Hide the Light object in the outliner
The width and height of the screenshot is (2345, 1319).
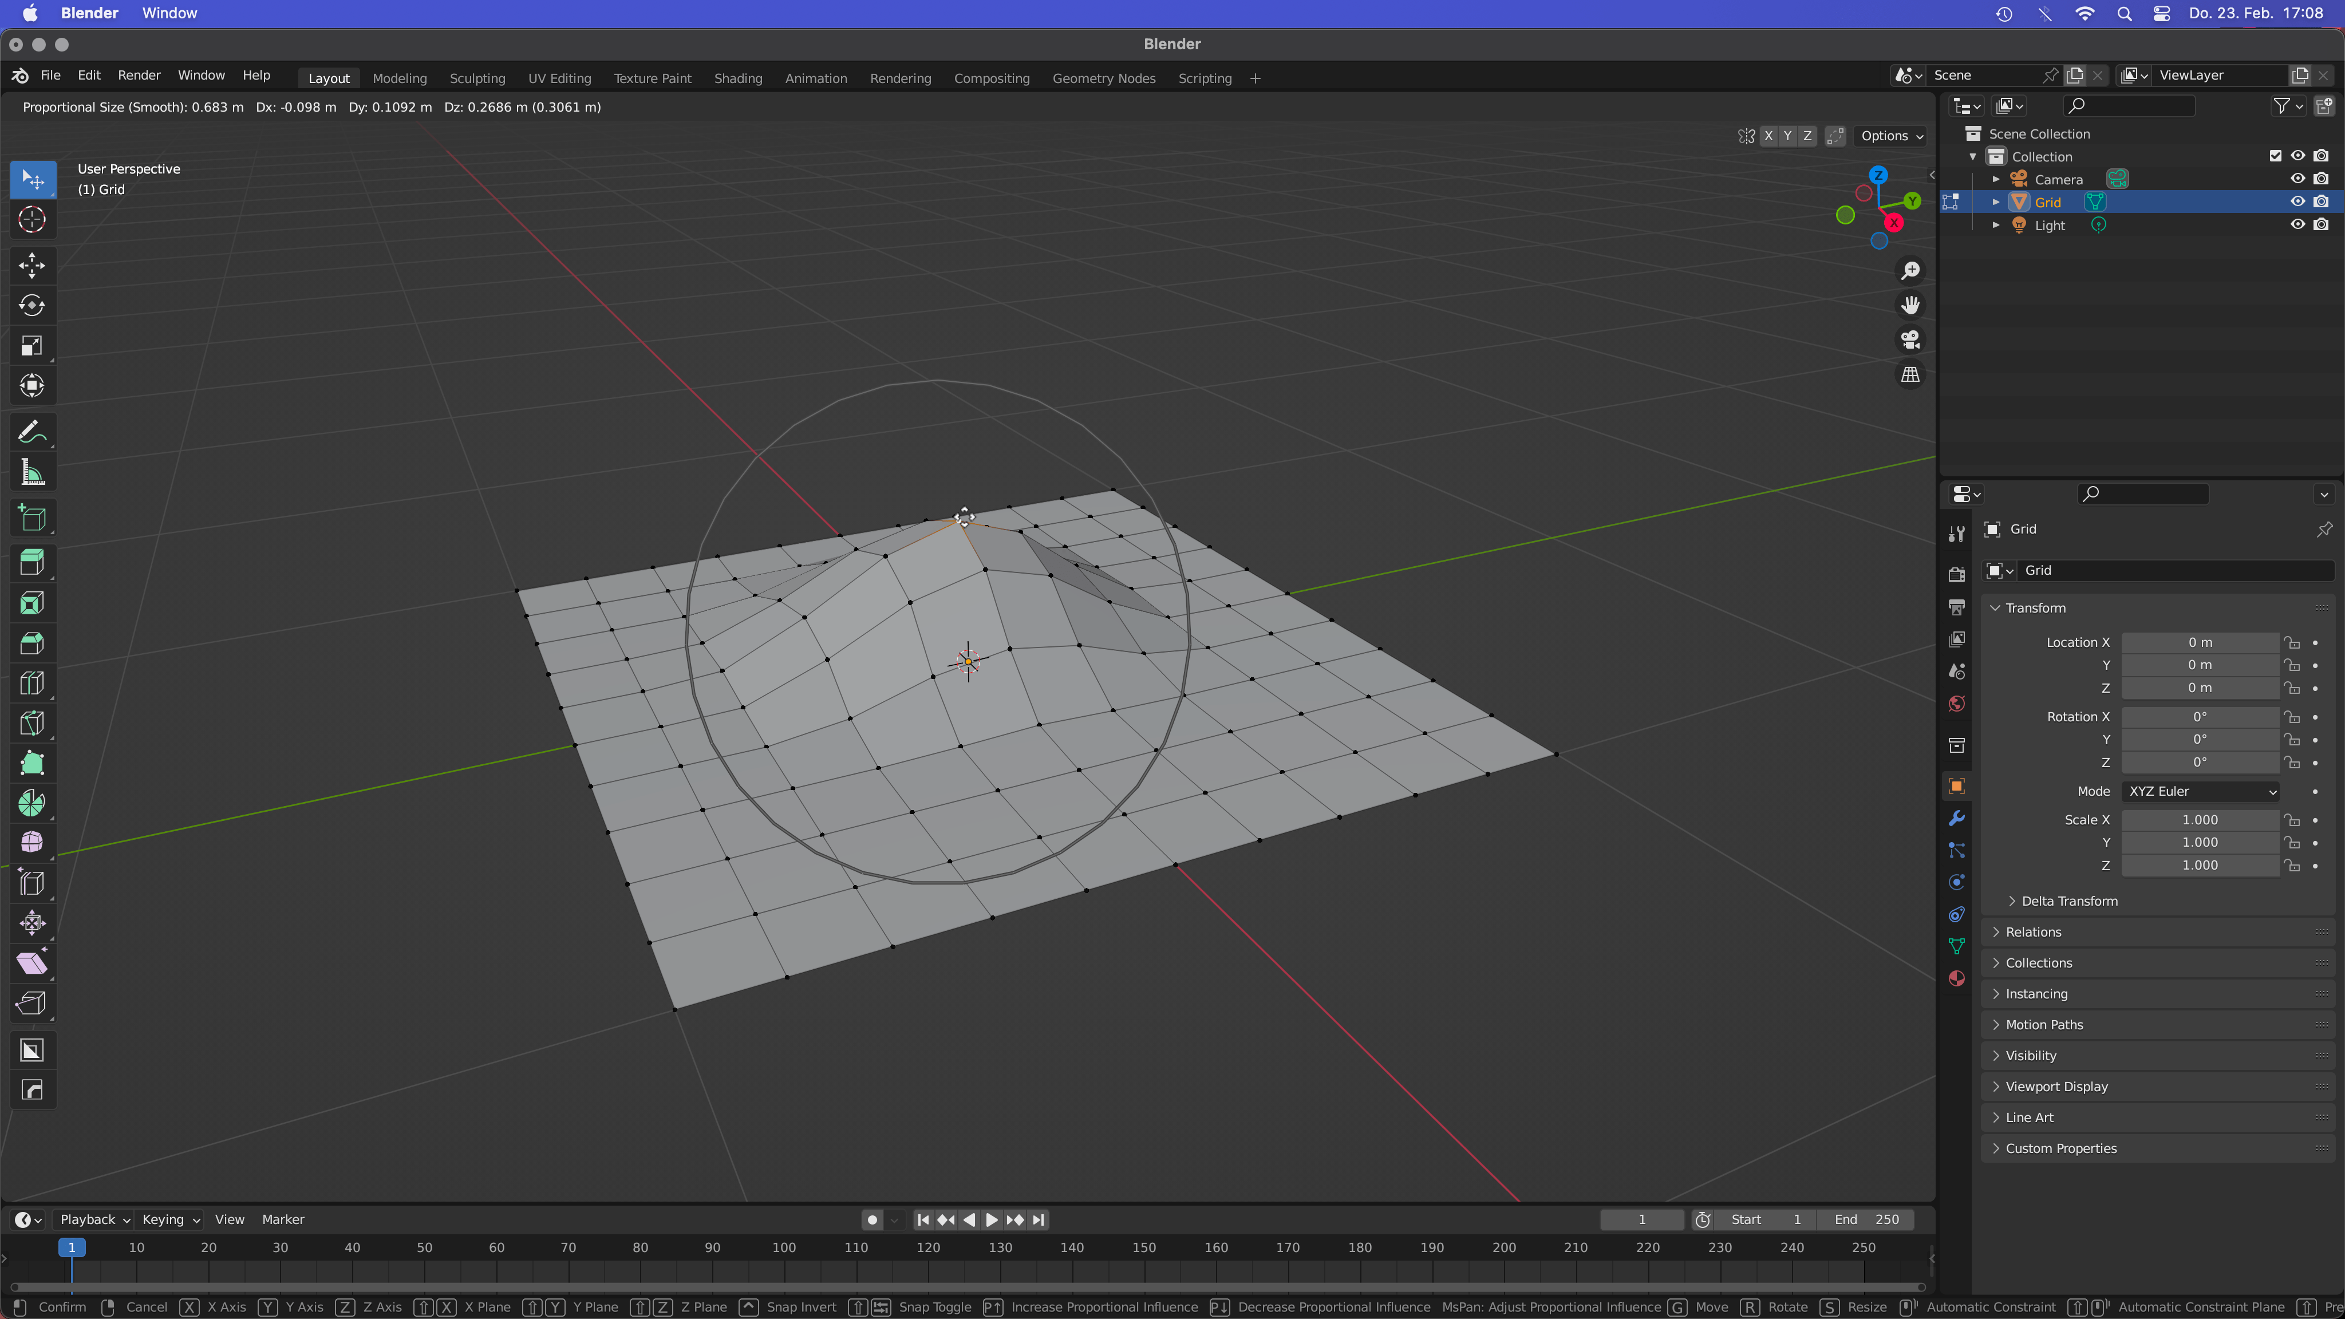(2297, 225)
